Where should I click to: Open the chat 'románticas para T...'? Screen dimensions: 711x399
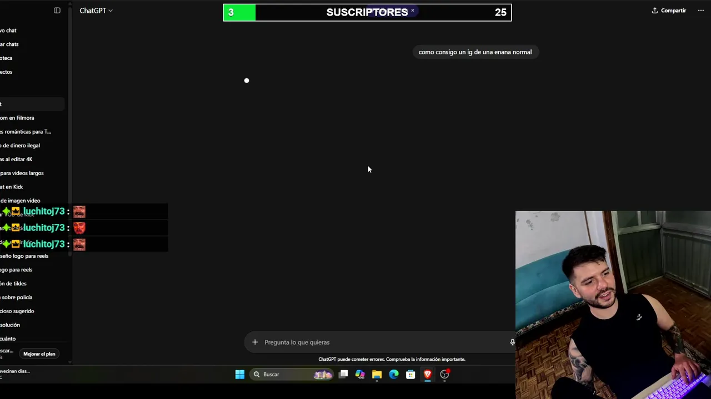(26, 131)
